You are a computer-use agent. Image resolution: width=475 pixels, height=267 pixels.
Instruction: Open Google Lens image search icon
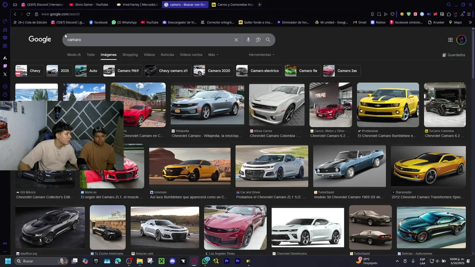coord(258,40)
